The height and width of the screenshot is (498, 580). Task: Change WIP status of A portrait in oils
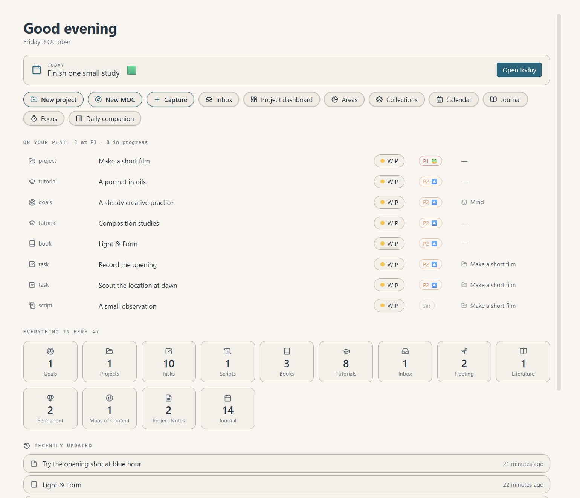pyautogui.click(x=389, y=182)
